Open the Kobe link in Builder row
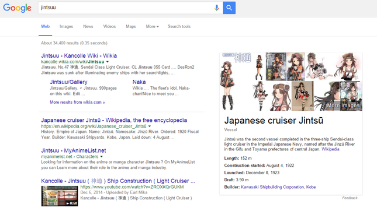 click(x=311, y=187)
